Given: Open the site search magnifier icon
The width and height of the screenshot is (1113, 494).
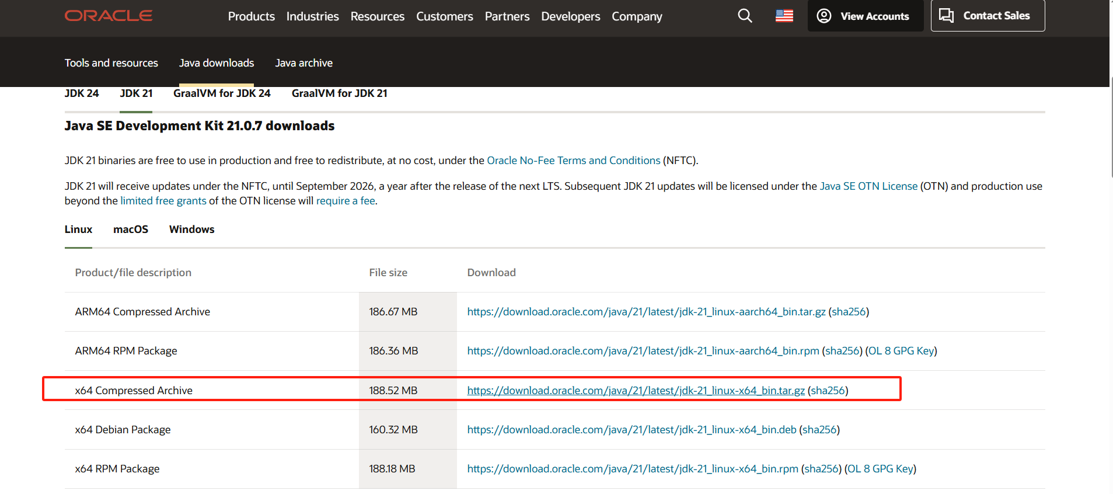Looking at the screenshot, I should click(x=745, y=16).
